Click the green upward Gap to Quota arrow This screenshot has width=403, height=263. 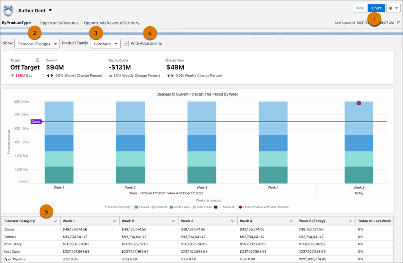click(x=111, y=75)
